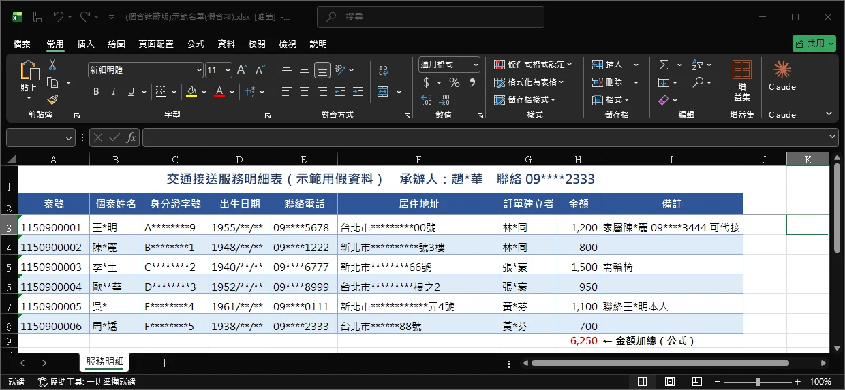The image size is (845, 390).
Task: Open the font name dropdown 新細明體
Action: click(x=199, y=70)
